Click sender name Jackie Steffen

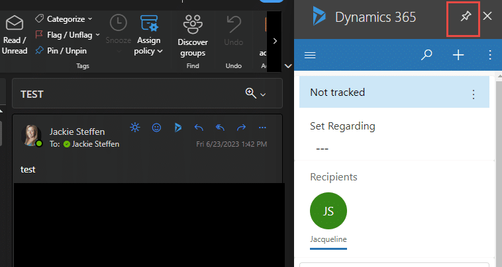point(77,132)
